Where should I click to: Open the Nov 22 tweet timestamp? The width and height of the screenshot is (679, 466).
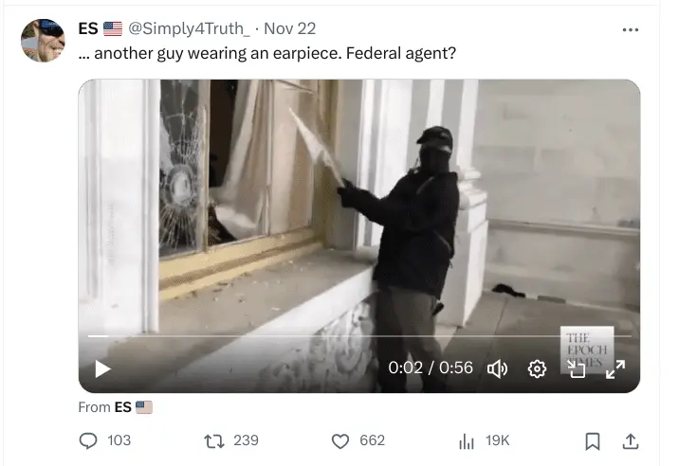coord(289,28)
